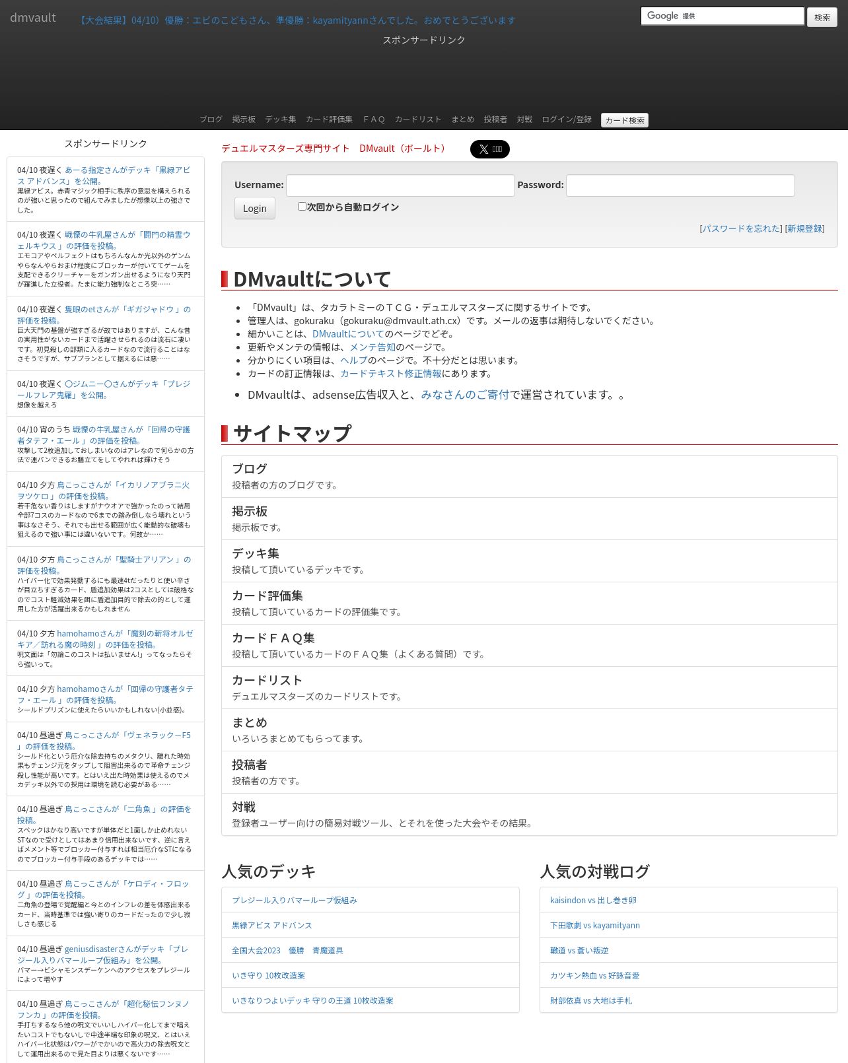Viewport: 848px width, 1063px height.
Task: Open the DMvaultについて page link
Action: 348,334
